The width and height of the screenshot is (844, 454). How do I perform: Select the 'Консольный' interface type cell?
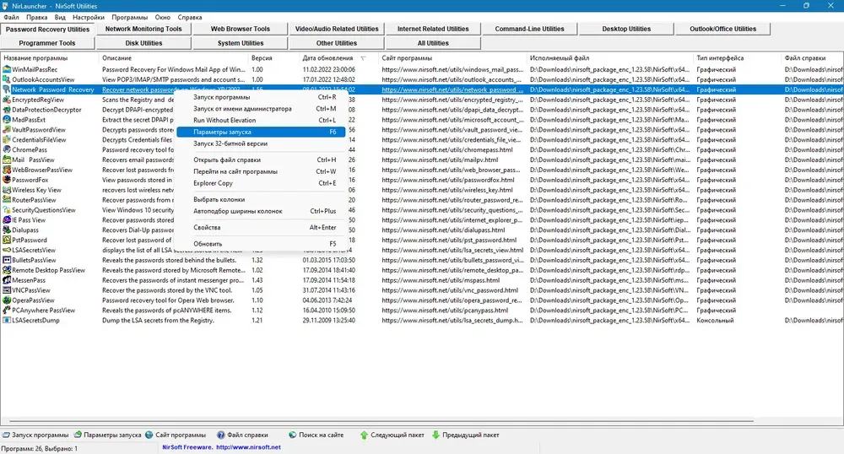coord(715,321)
